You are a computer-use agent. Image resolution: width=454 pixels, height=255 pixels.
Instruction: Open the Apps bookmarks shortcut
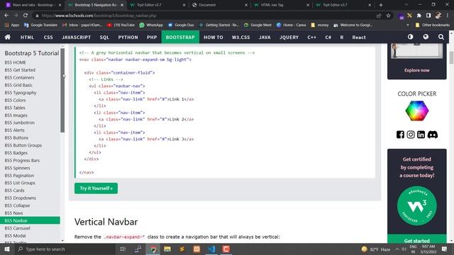point(12,25)
